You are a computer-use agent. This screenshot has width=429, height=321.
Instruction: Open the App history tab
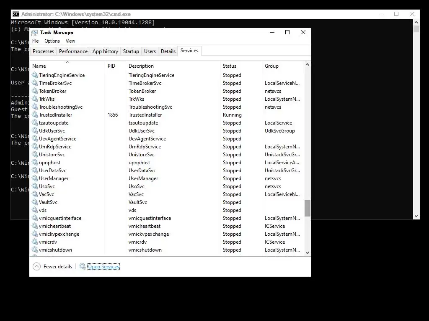(x=105, y=51)
